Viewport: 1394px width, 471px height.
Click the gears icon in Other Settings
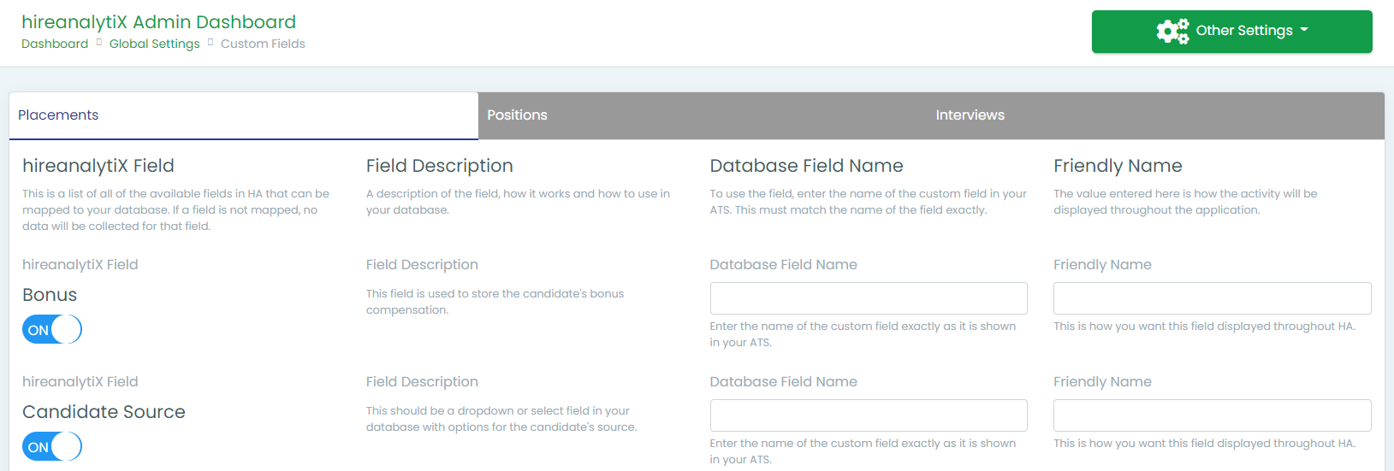[x=1172, y=31]
